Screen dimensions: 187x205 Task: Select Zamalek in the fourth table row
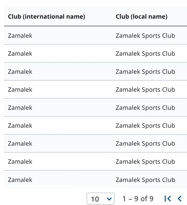(x=20, y=90)
